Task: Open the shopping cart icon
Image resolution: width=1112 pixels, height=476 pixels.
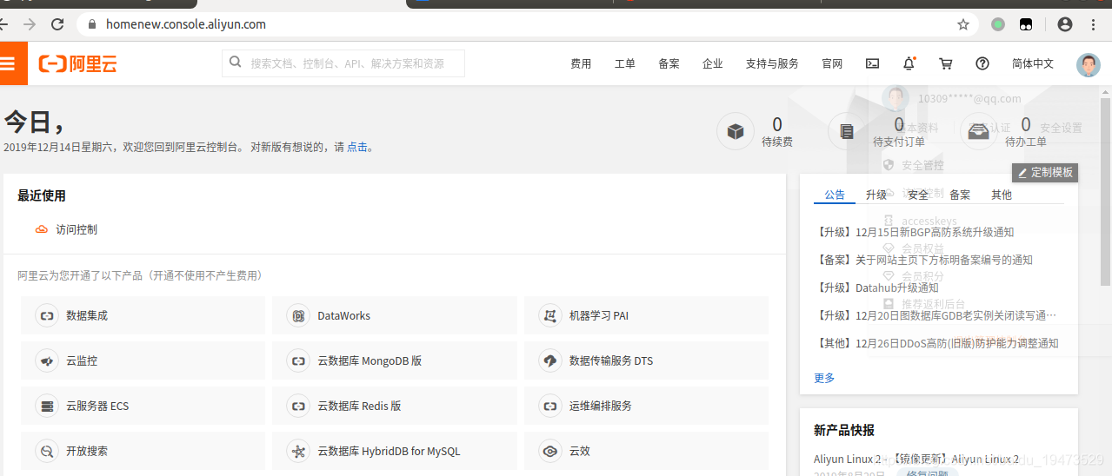Action: click(946, 63)
